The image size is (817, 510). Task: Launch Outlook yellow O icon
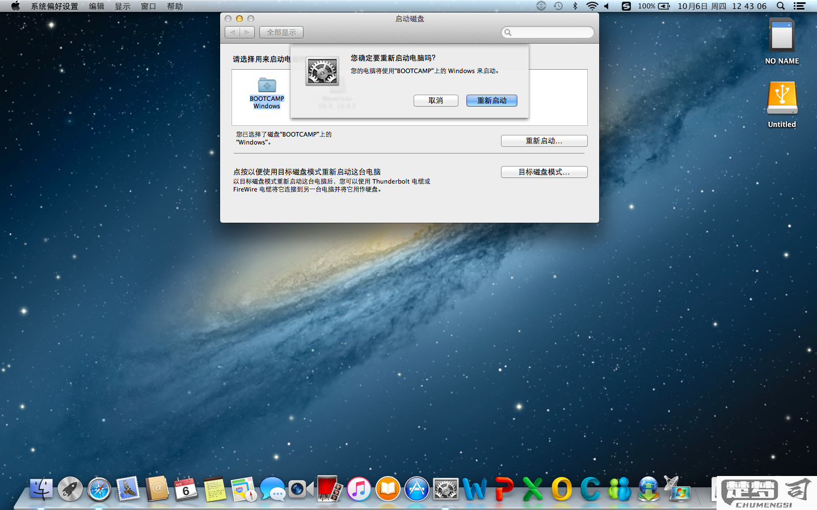coord(562,489)
